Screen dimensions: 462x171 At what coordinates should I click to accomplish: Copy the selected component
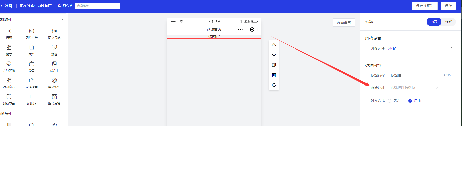coord(274,65)
